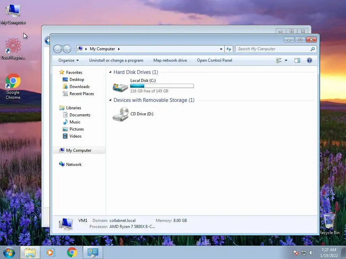Click the VM1 computer icon in details pane
Image resolution: width=346 pixels, height=259 pixels.
(x=66, y=224)
